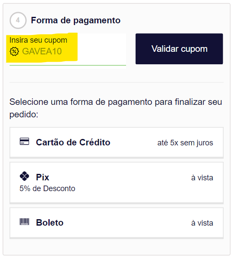This screenshot has width=234, height=258.
Task: Click the 'Selecione uma forma de pagamento' instruction text
Action: coord(116,108)
